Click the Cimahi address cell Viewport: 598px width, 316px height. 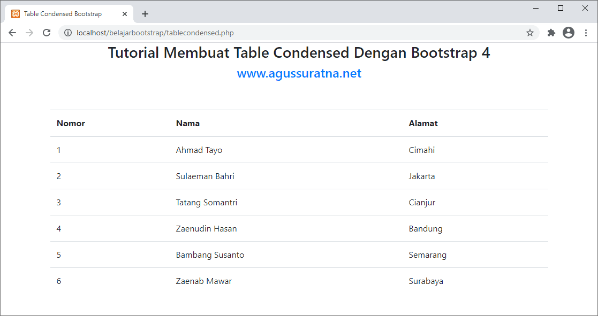422,150
